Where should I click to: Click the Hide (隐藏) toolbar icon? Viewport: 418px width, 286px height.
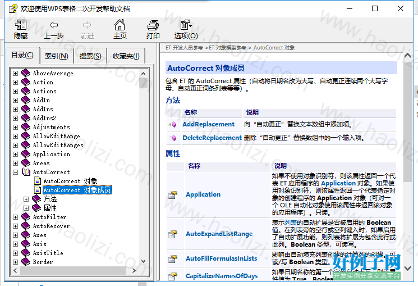21,25
